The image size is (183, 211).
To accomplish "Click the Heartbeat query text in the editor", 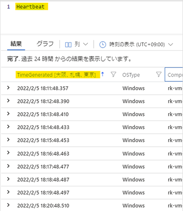I will (30, 7).
